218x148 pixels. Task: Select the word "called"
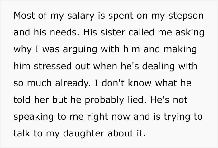(x=141, y=32)
